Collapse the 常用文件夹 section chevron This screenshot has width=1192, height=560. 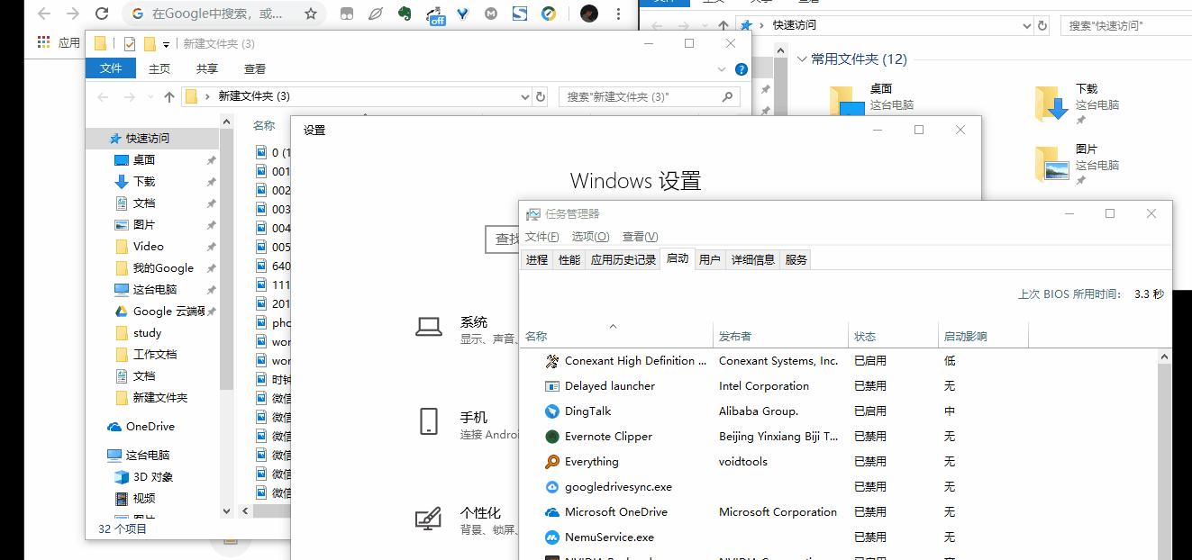tap(802, 59)
